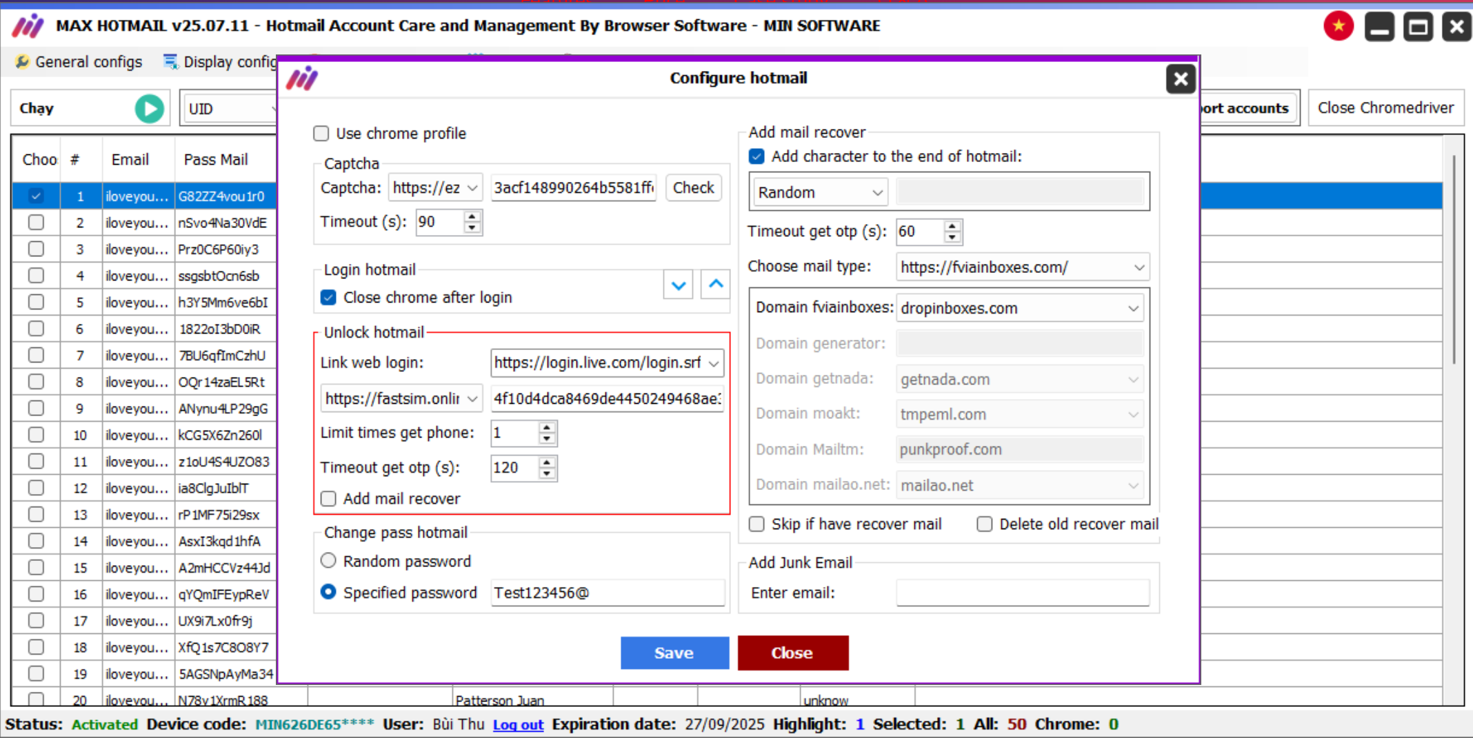This screenshot has width=1473, height=738.
Task: Enable Add mail recover in Unlock hotmail
Action: (328, 499)
